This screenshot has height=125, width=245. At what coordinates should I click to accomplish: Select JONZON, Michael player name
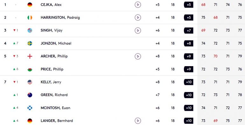(x=56, y=43)
